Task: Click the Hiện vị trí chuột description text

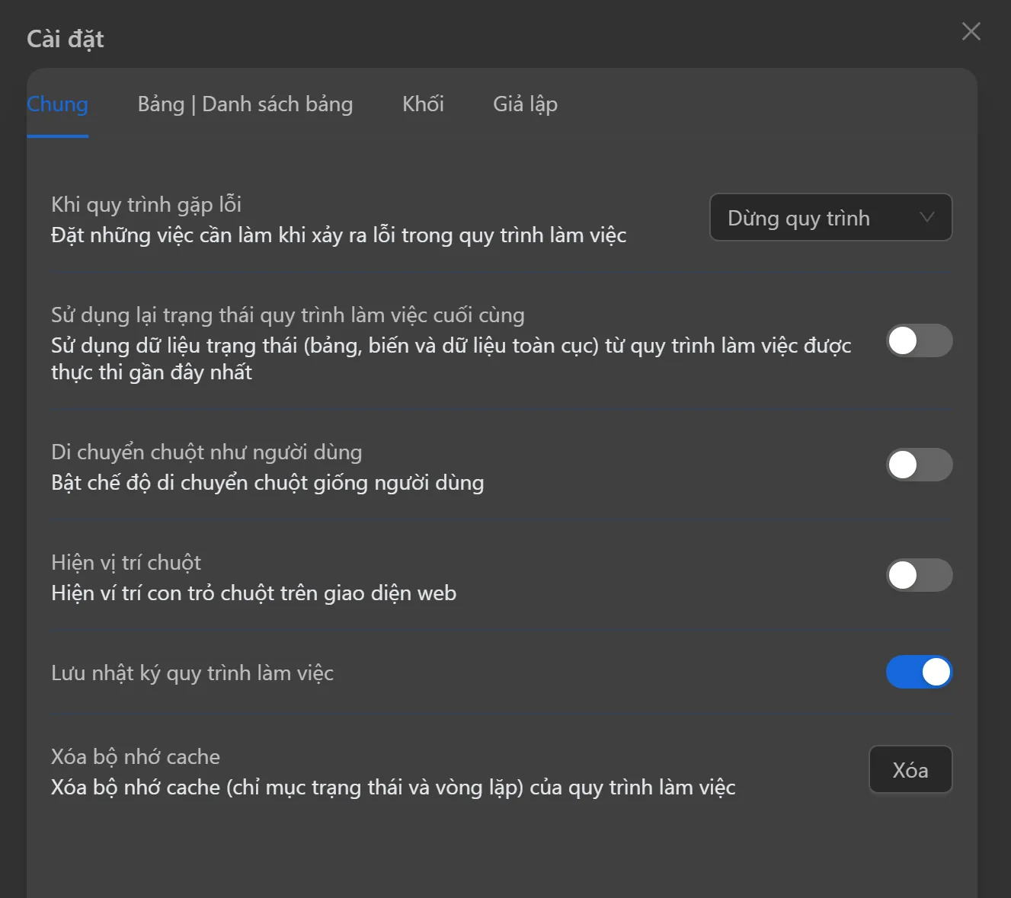Action: [x=253, y=593]
